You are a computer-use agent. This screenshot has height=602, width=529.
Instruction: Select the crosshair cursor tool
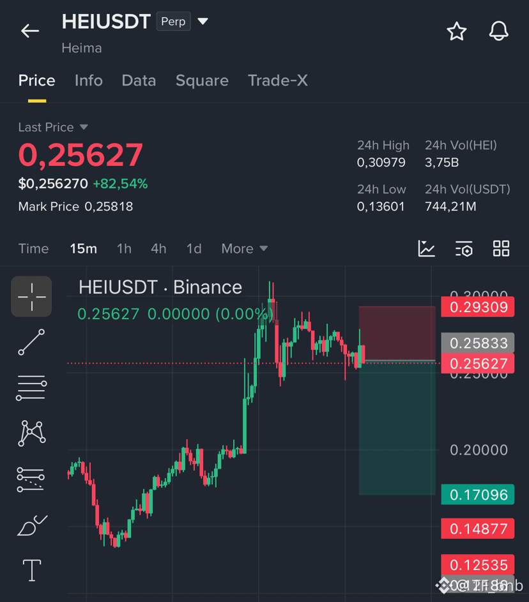pos(31,296)
